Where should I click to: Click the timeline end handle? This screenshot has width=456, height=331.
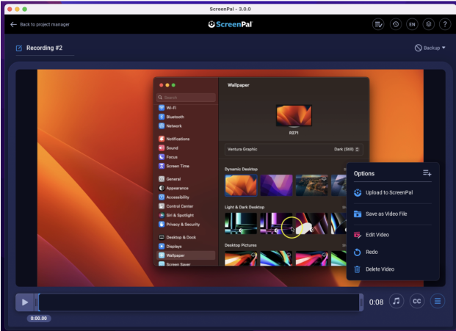point(361,302)
